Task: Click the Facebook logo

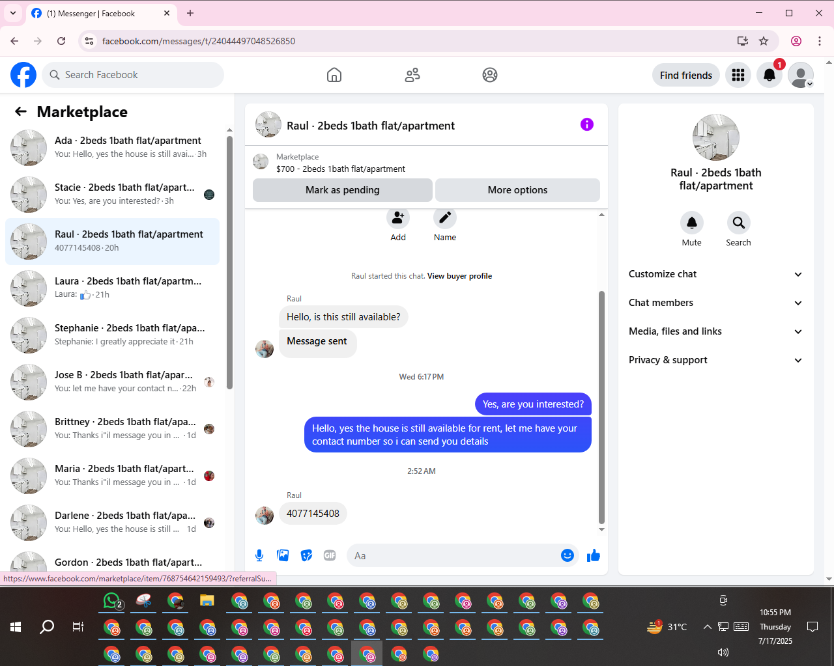Action: [23, 75]
